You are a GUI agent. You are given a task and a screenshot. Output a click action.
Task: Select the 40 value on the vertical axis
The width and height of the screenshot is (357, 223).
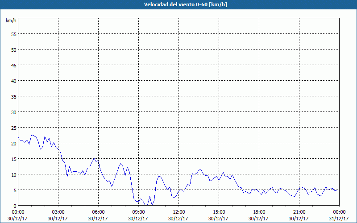click(14, 81)
